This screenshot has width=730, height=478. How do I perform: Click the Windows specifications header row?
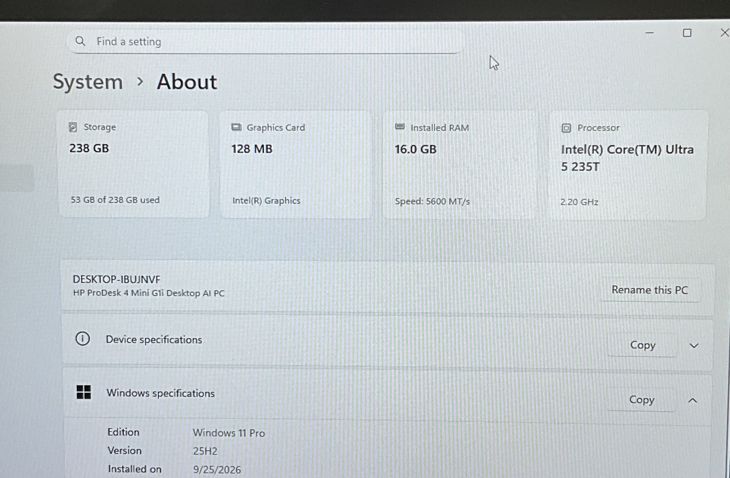(x=387, y=396)
